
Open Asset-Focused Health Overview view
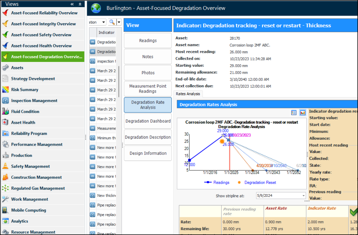click(41, 46)
